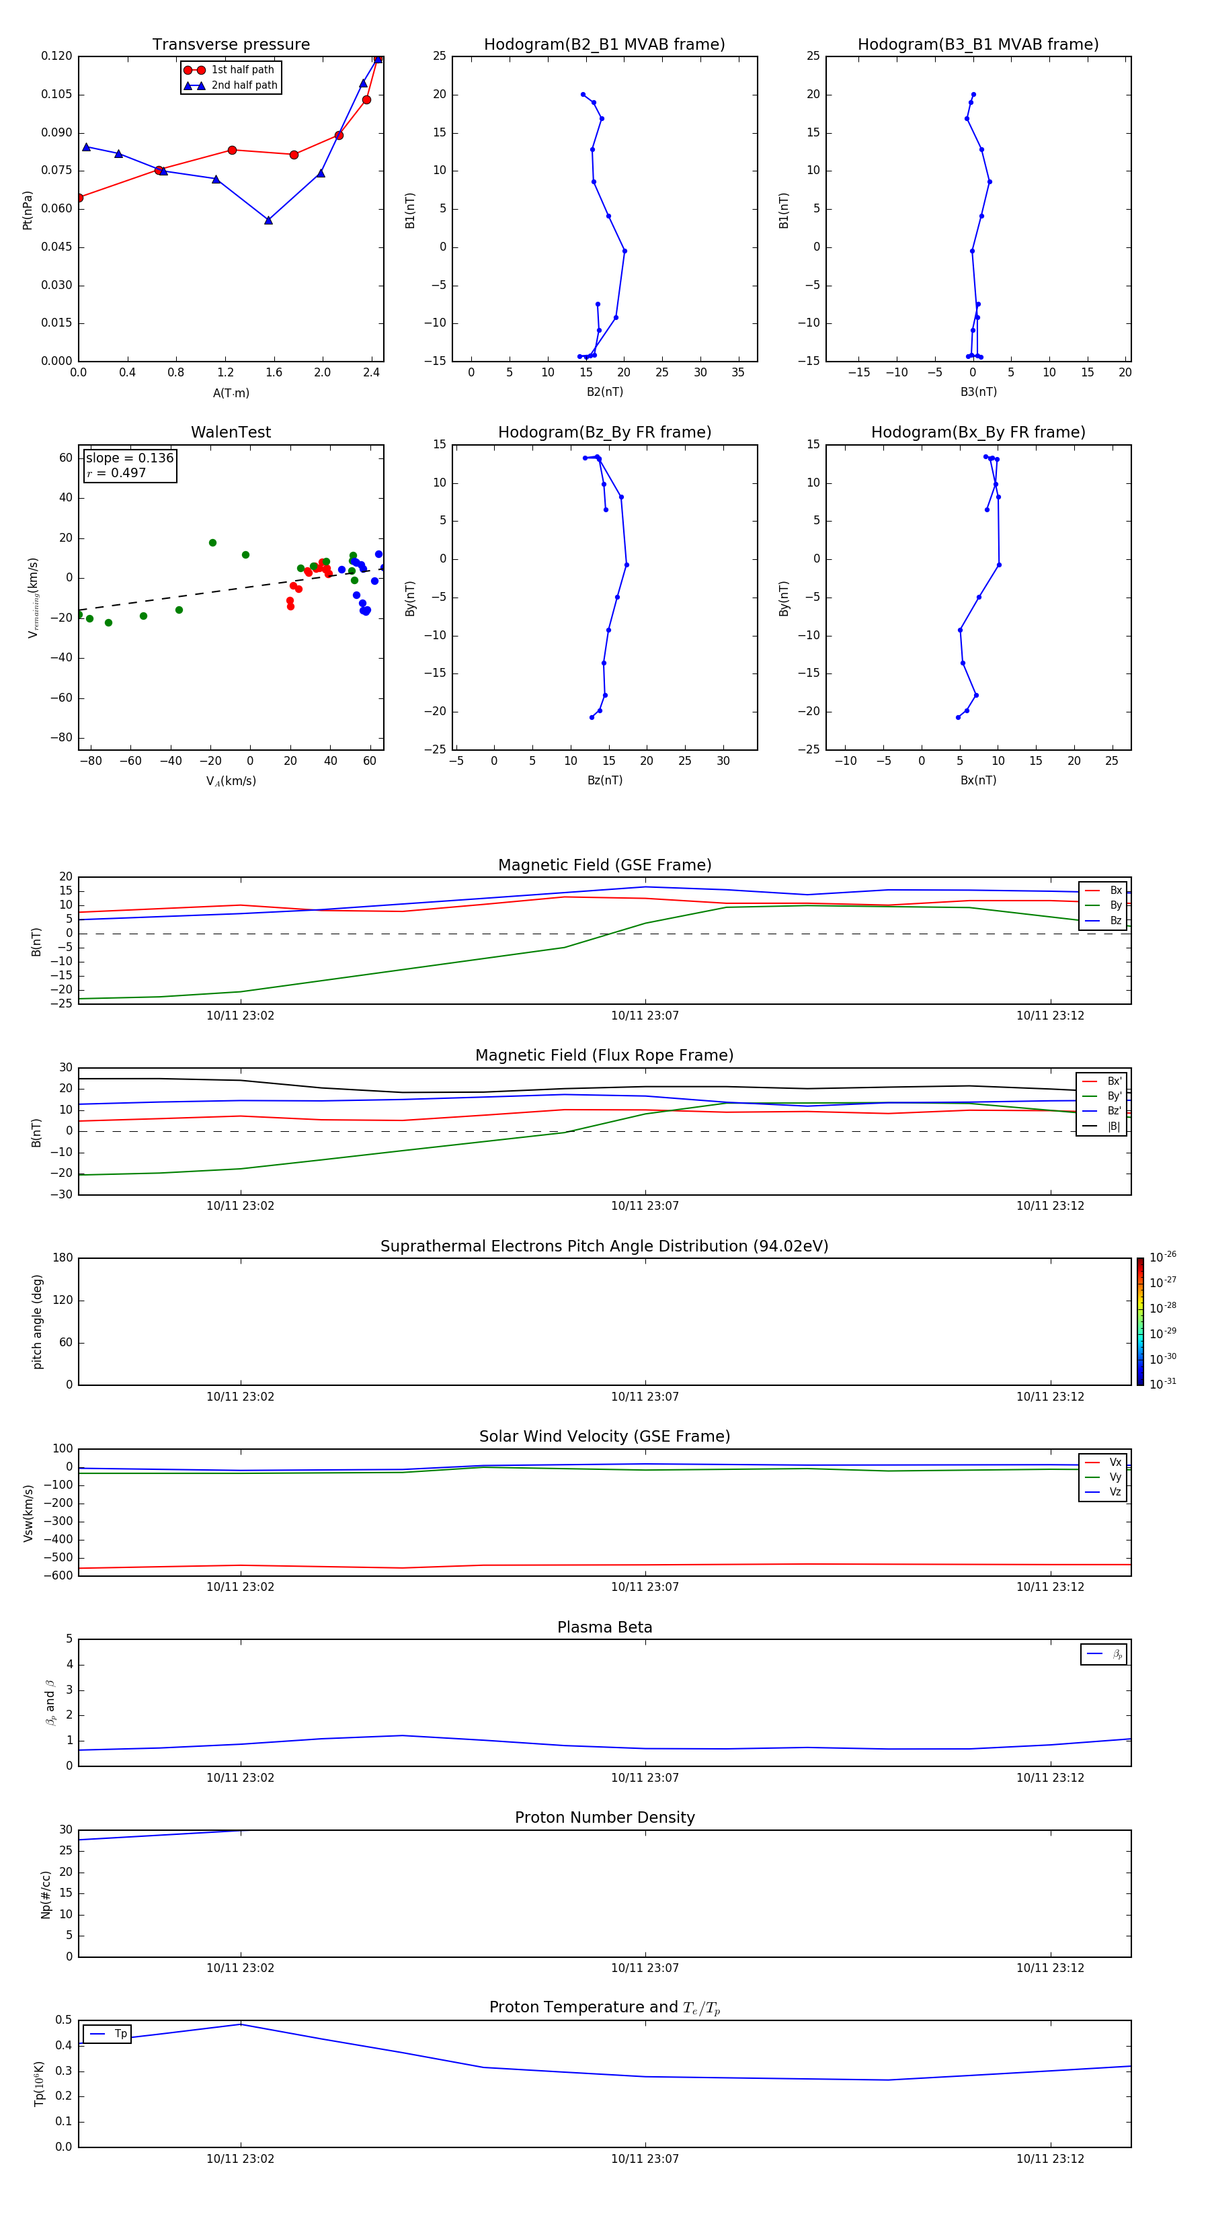This screenshot has width=1210, height=2218.
Task: Click the 'Pt(nPa)' y-axis label
Action: [x=27, y=209]
